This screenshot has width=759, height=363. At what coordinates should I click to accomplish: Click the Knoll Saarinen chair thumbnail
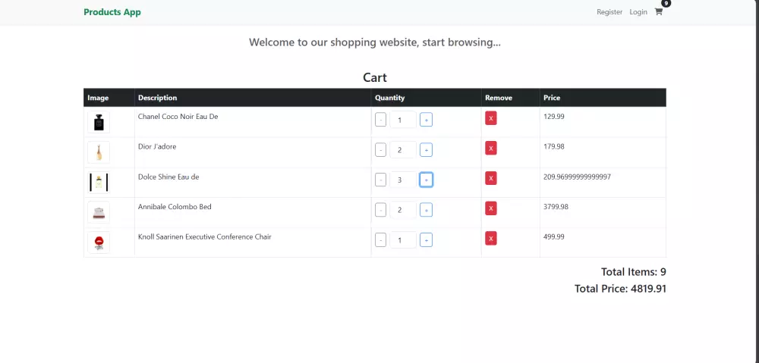99,243
